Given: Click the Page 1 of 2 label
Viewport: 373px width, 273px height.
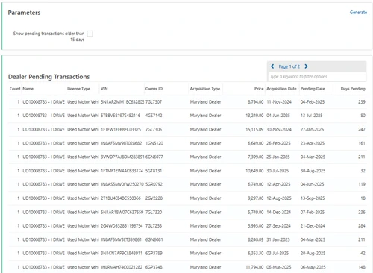Looking at the screenshot, I should 289,66.
